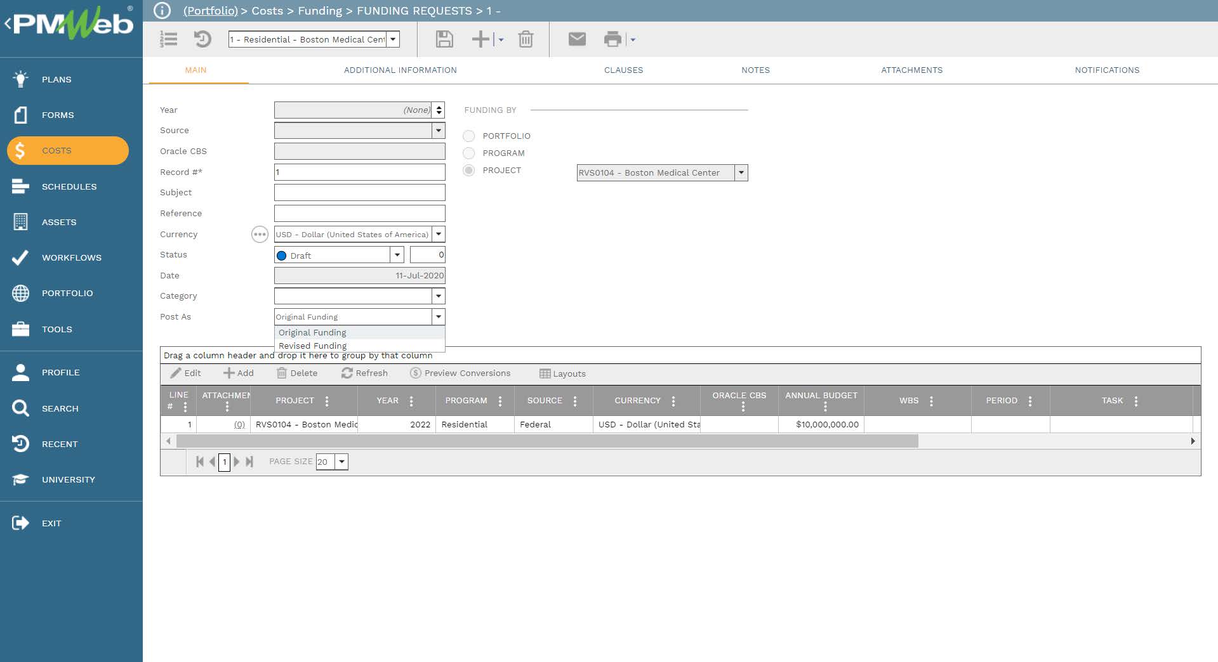Open the page size dropdown
This screenshot has width=1218, height=662.
tap(341, 462)
